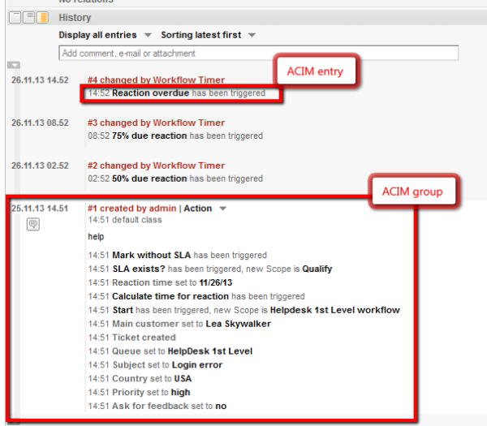This screenshot has height=426, width=487.
Task: Click 'Subject set to Login error'
Action: pyautogui.click(x=155, y=365)
